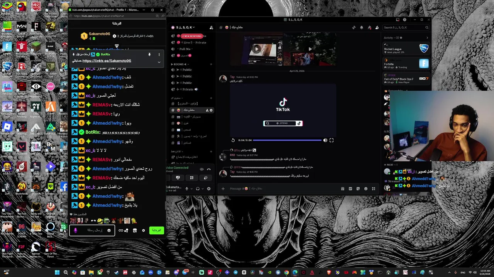Deafen Discord headphones

click(198, 189)
